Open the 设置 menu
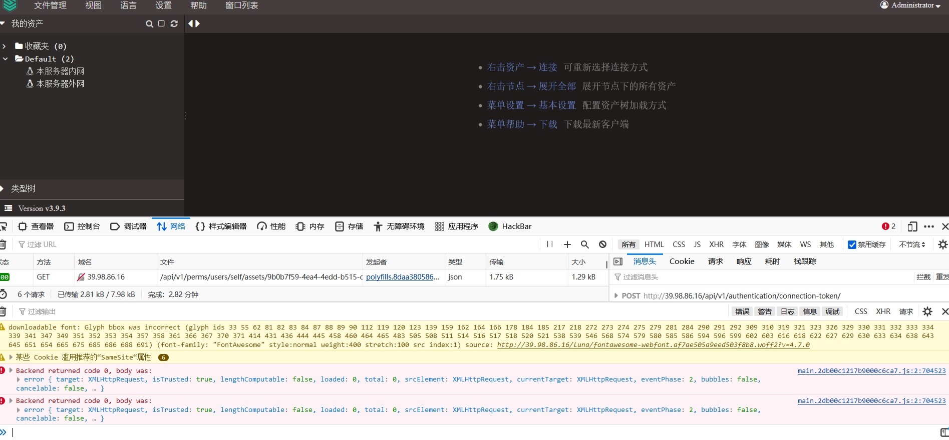The image size is (949, 440). tap(163, 5)
